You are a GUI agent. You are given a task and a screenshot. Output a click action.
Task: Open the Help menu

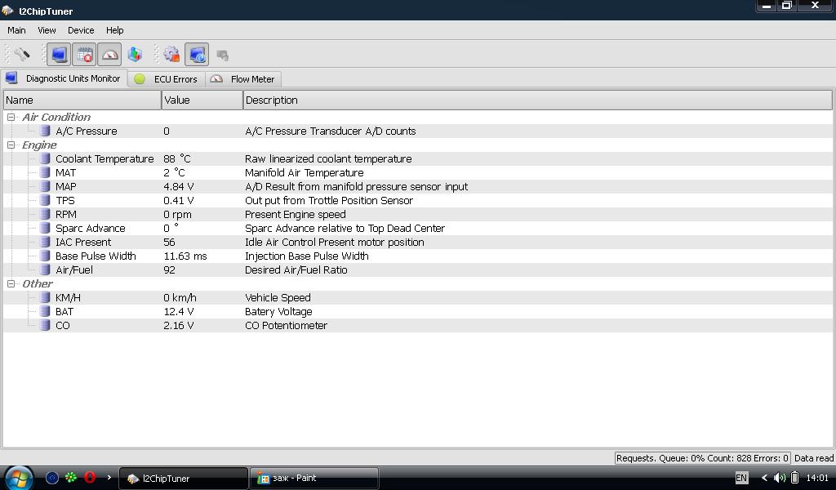point(114,30)
